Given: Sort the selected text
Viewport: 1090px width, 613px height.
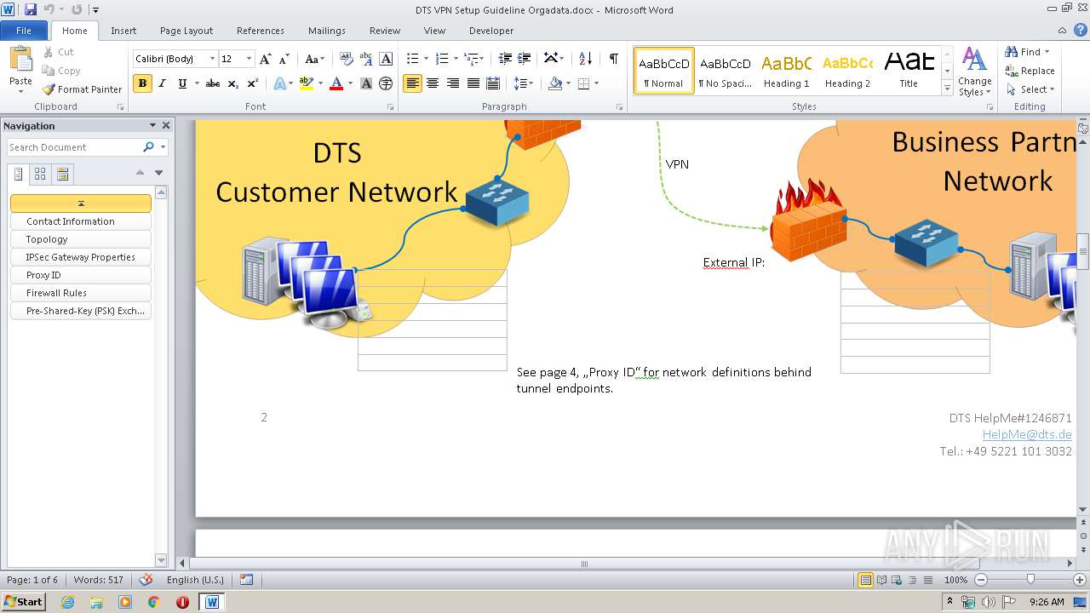Looking at the screenshot, I should click(585, 59).
